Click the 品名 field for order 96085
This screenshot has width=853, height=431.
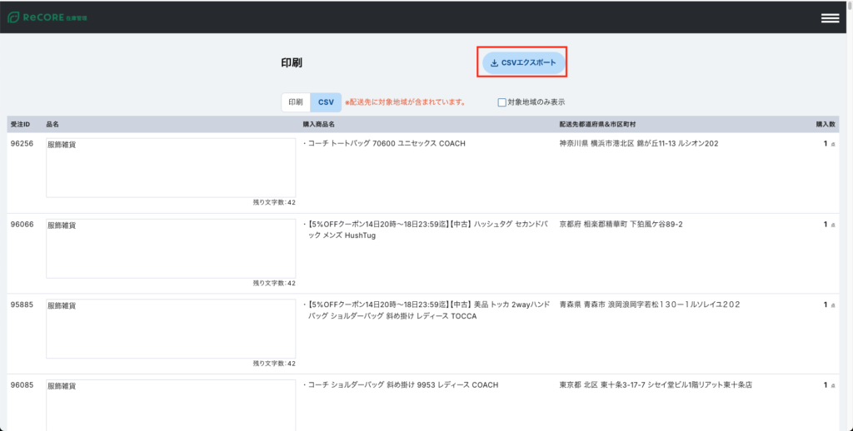pyautogui.click(x=171, y=405)
